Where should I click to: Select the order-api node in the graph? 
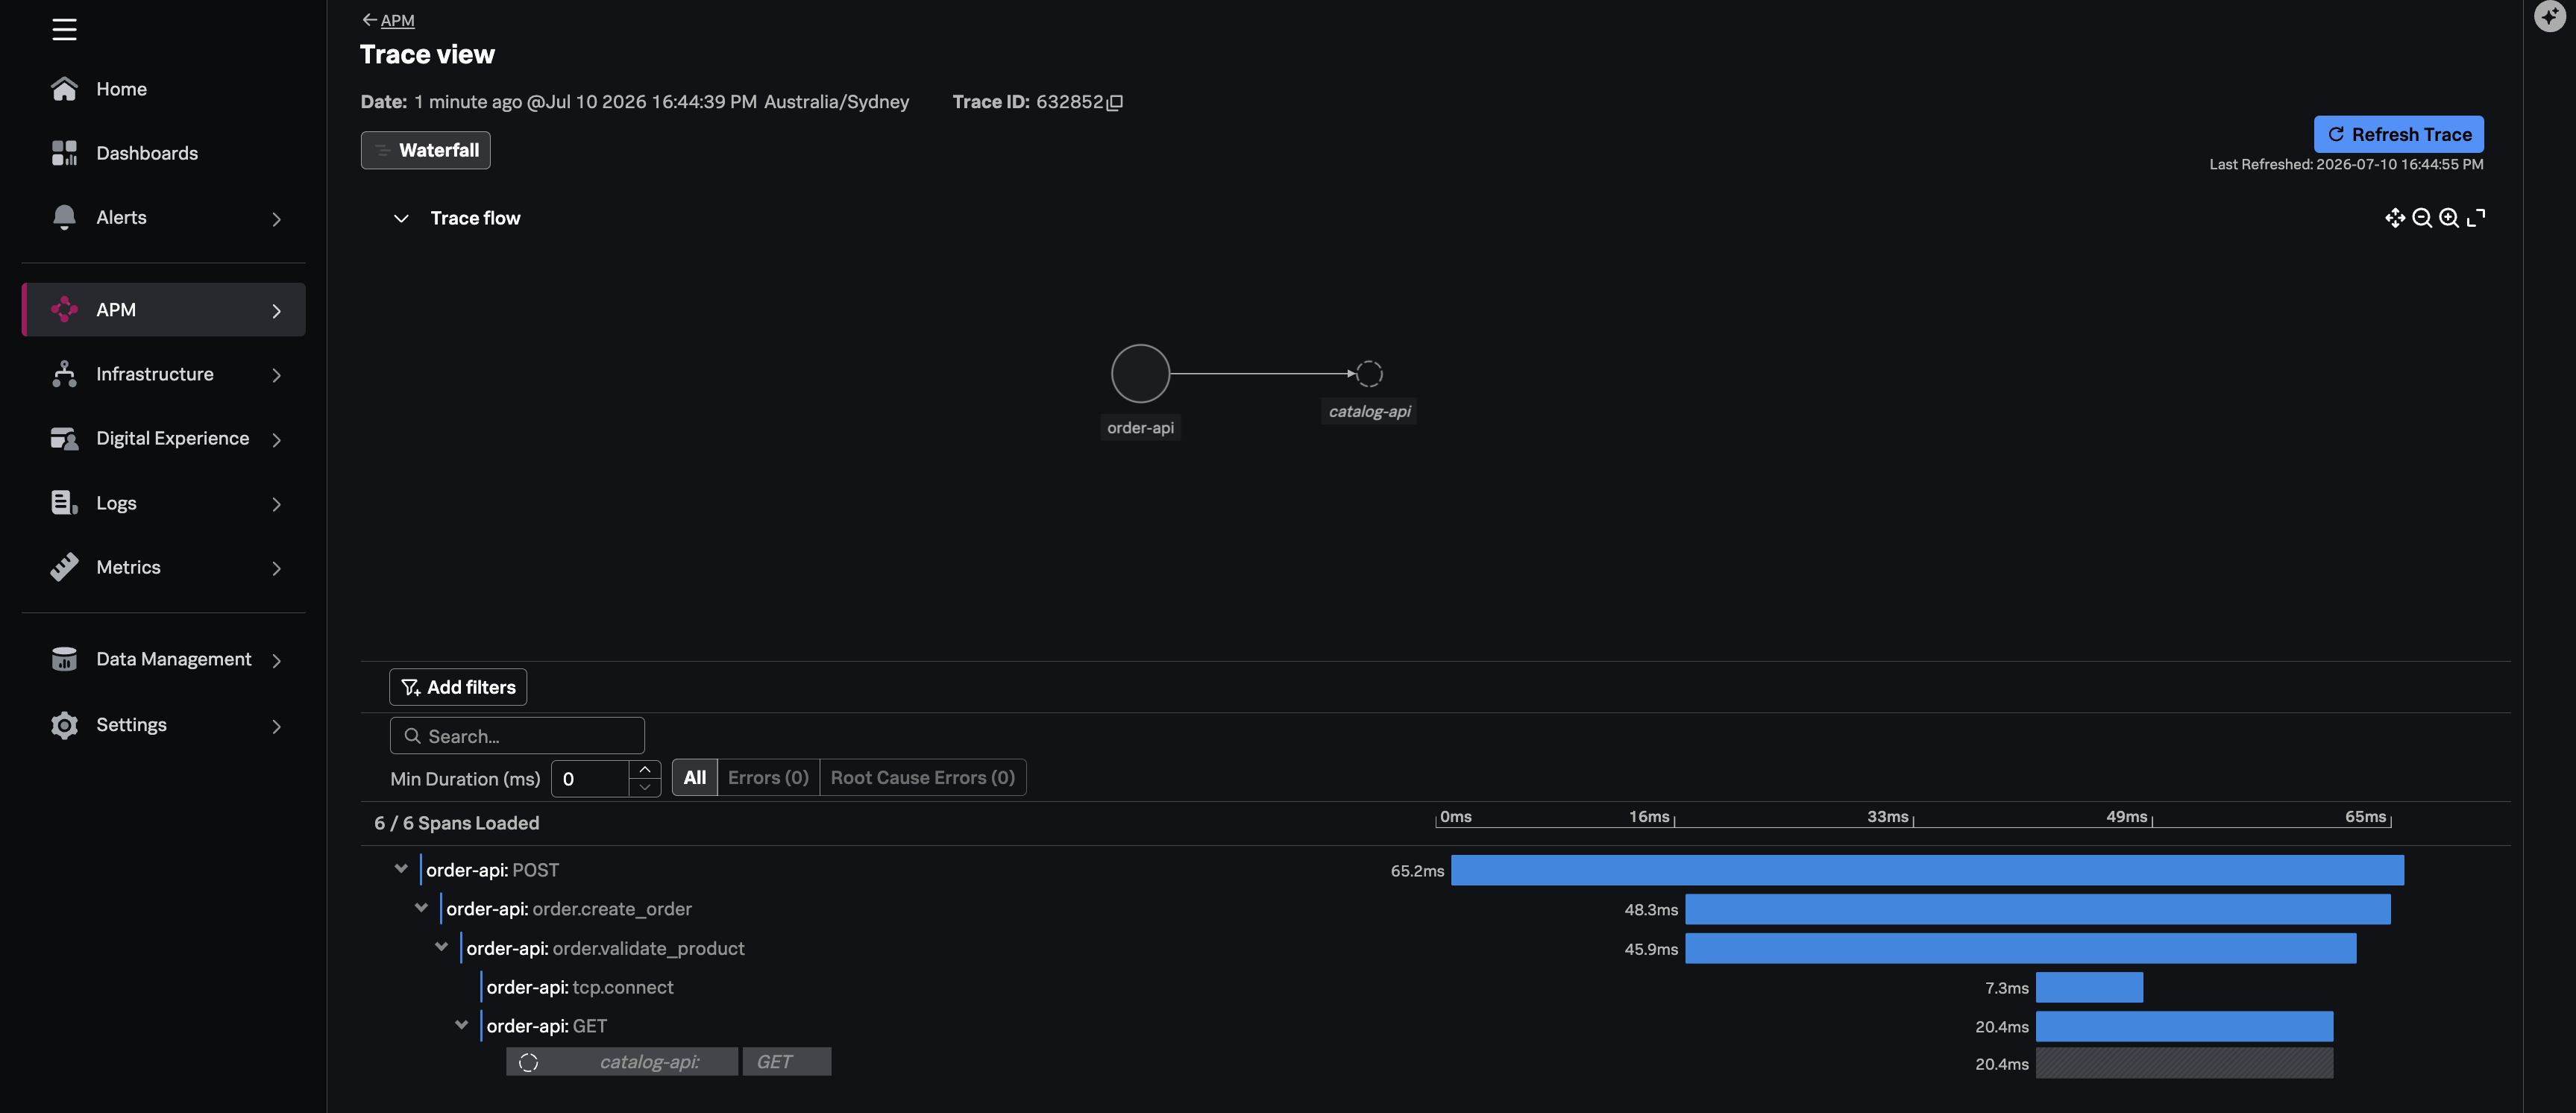pos(1140,373)
